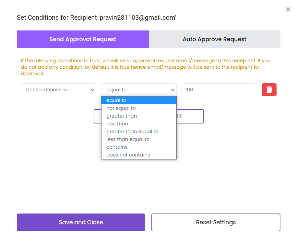Select the Send Approval Request tab
This screenshot has width=296, height=243.
point(82,39)
